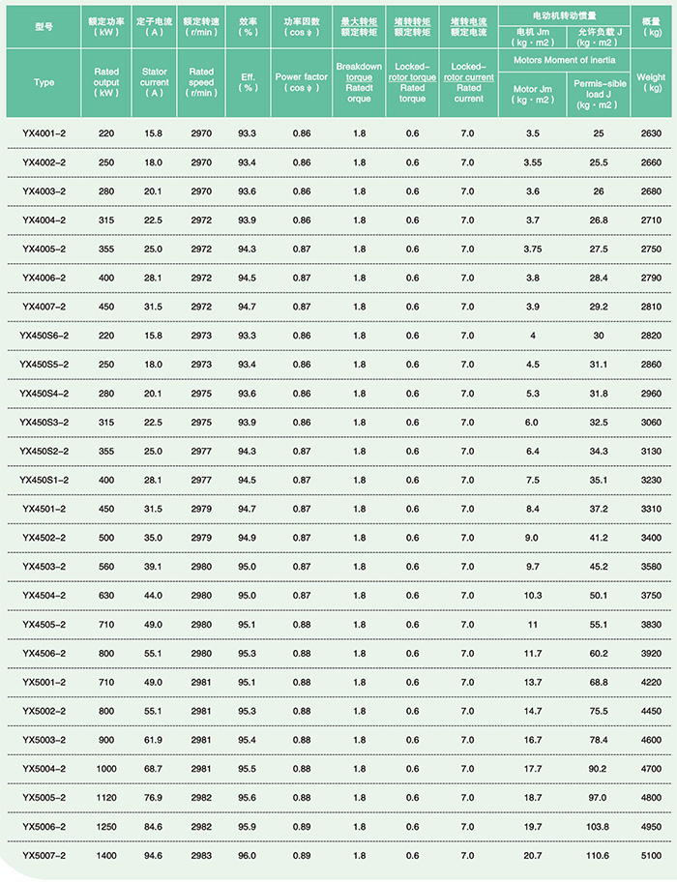
Task: Select rated output 1250
Action: click(106, 827)
